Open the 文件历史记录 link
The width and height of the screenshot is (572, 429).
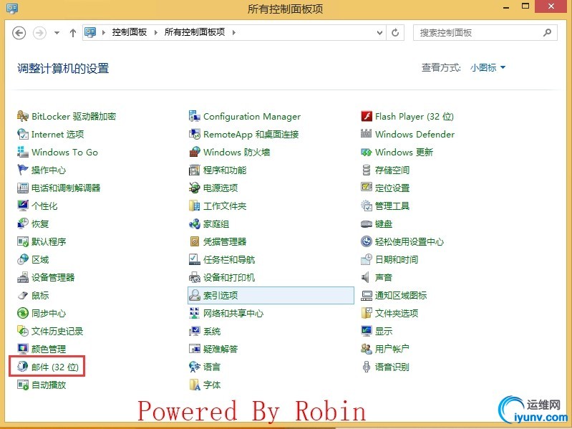tap(57, 331)
